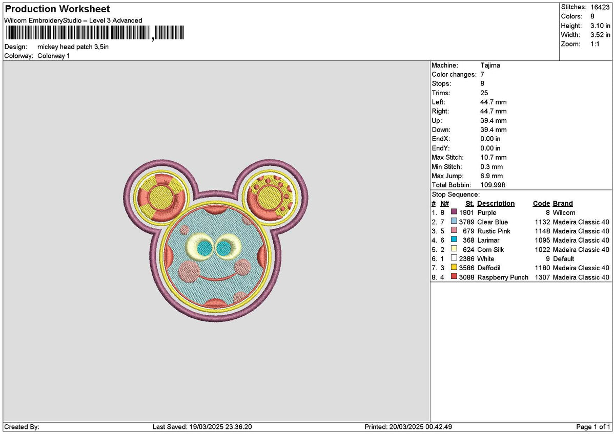Click the Purple color swatch in stop sequence
This screenshot has height=434, width=615.
(x=454, y=212)
